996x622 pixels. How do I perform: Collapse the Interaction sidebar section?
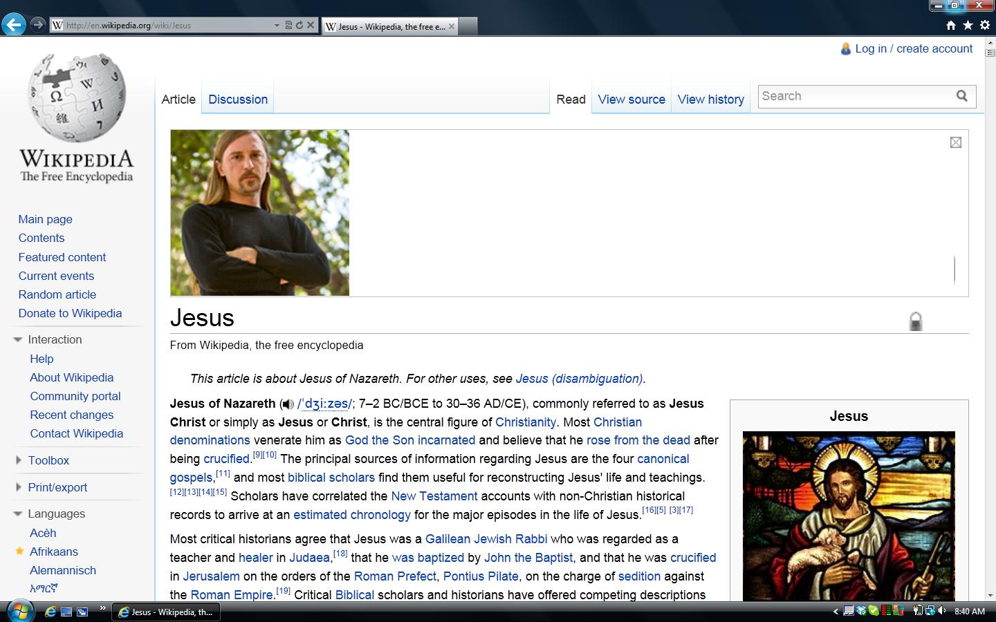click(x=17, y=339)
